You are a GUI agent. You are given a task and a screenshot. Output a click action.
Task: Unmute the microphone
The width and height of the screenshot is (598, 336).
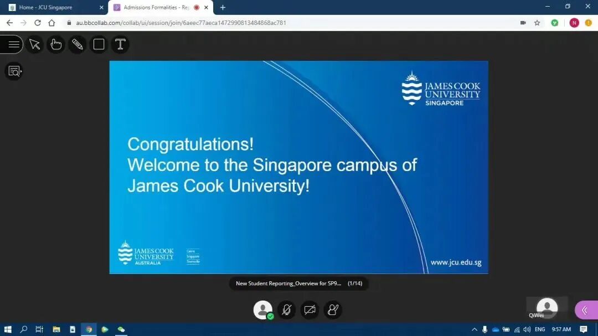click(x=286, y=309)
